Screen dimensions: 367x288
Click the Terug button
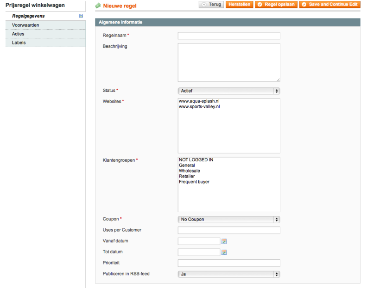click(x=211, y=5)
